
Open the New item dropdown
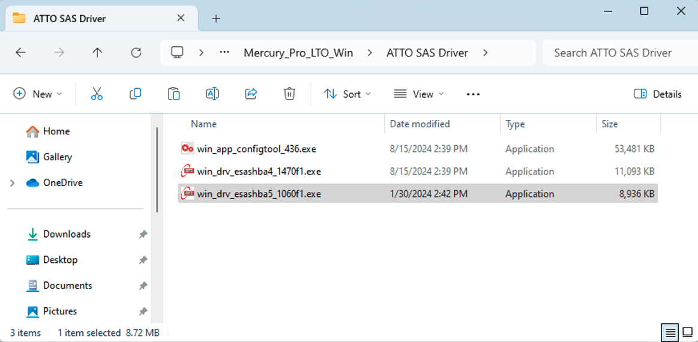tap(38, 94)
